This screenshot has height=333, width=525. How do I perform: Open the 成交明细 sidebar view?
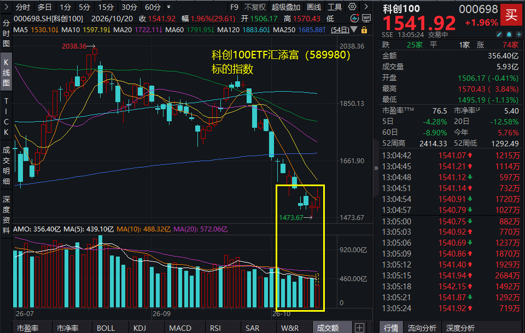[x=6, y=165]
